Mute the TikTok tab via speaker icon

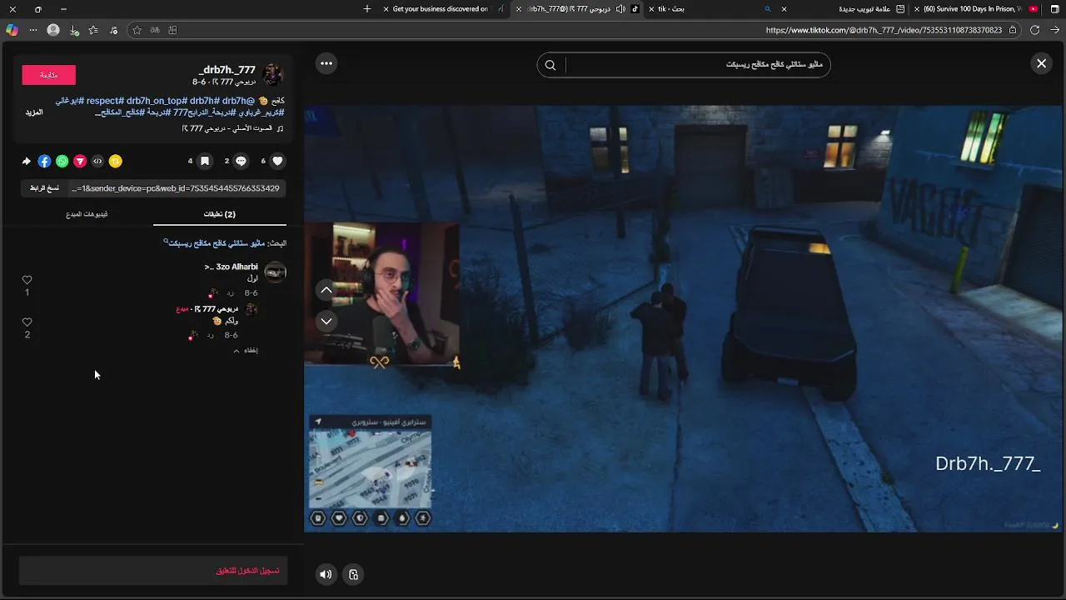point(620,9)
